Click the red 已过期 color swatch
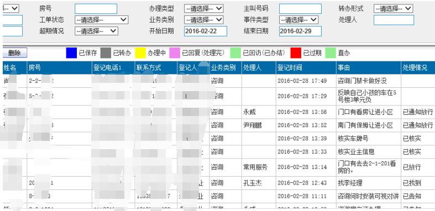This screenshot has width=435, height=211. pos(296,52)
